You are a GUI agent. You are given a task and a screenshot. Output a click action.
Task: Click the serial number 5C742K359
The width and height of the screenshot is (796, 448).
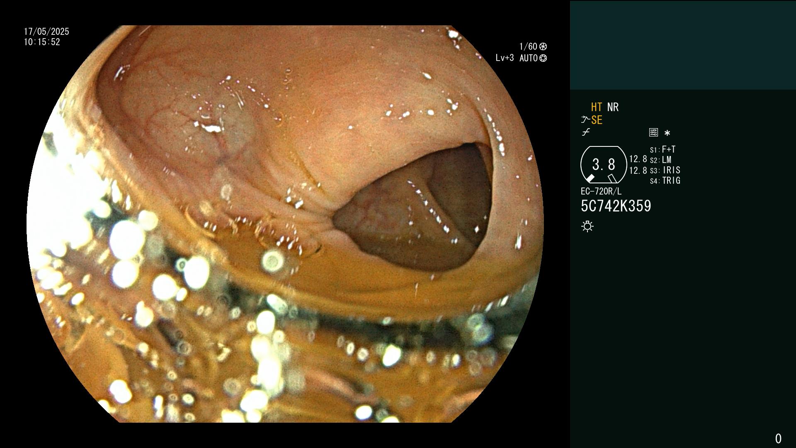coord(616,206)
